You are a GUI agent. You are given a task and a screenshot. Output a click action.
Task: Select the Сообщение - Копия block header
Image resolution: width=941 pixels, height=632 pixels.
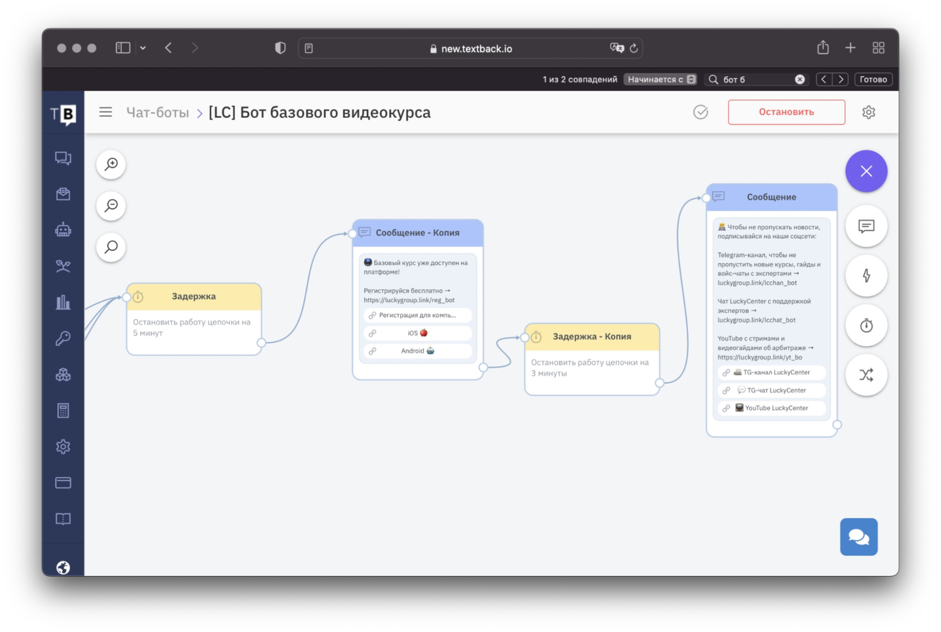coord(418,233)
